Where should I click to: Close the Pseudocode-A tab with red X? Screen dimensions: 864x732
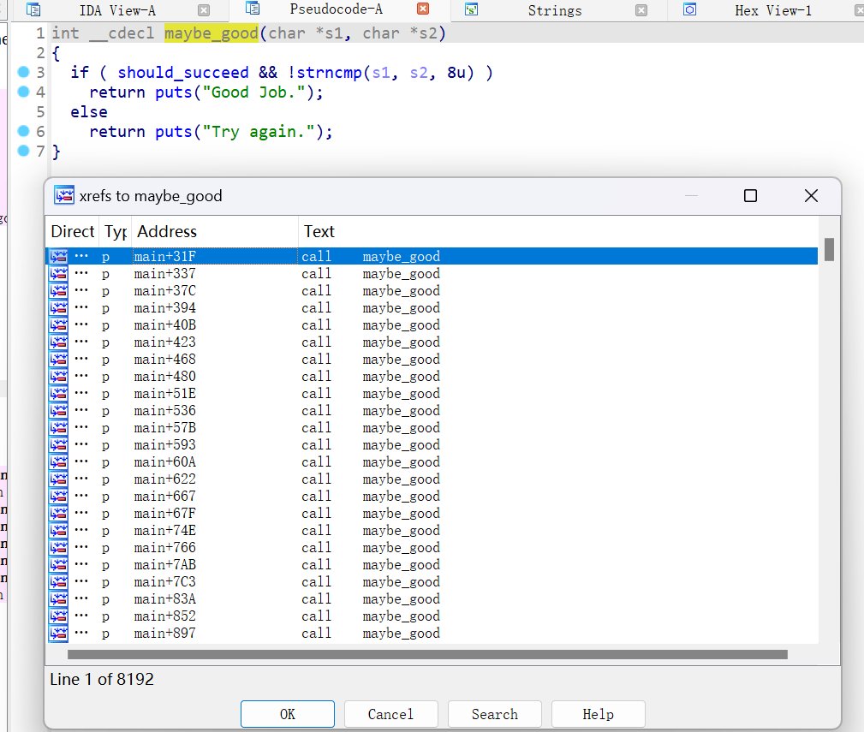(x=423, y=9)
